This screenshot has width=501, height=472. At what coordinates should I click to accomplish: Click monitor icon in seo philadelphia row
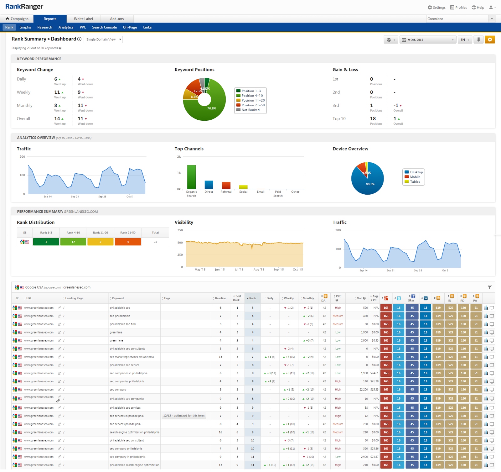492,316
